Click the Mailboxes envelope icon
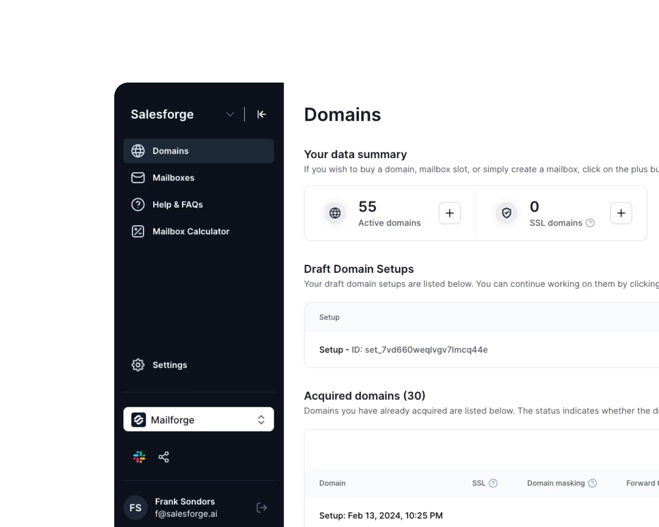Image resolution: width=659 pixels, height=527 pixels. 138,177
